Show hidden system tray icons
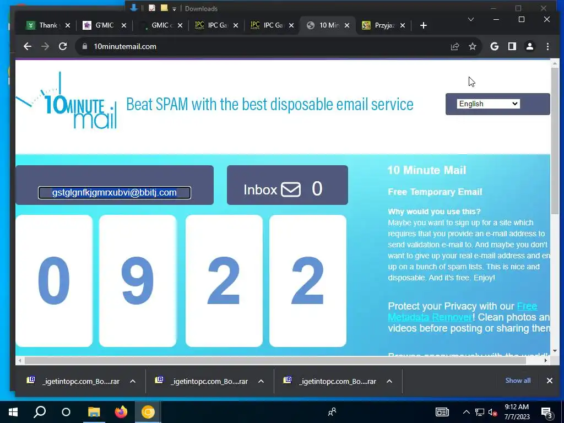Viewport: 564px width, 423px height. tap(466, 412)
